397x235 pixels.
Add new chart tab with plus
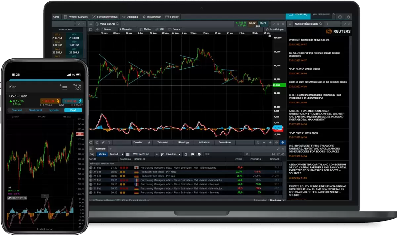[x=124, y=24]
